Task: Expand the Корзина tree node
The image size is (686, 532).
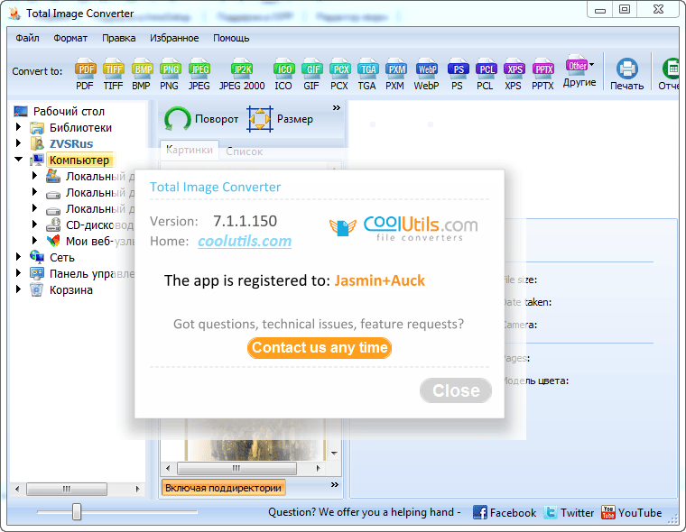Action: click(x=18, y=289)
